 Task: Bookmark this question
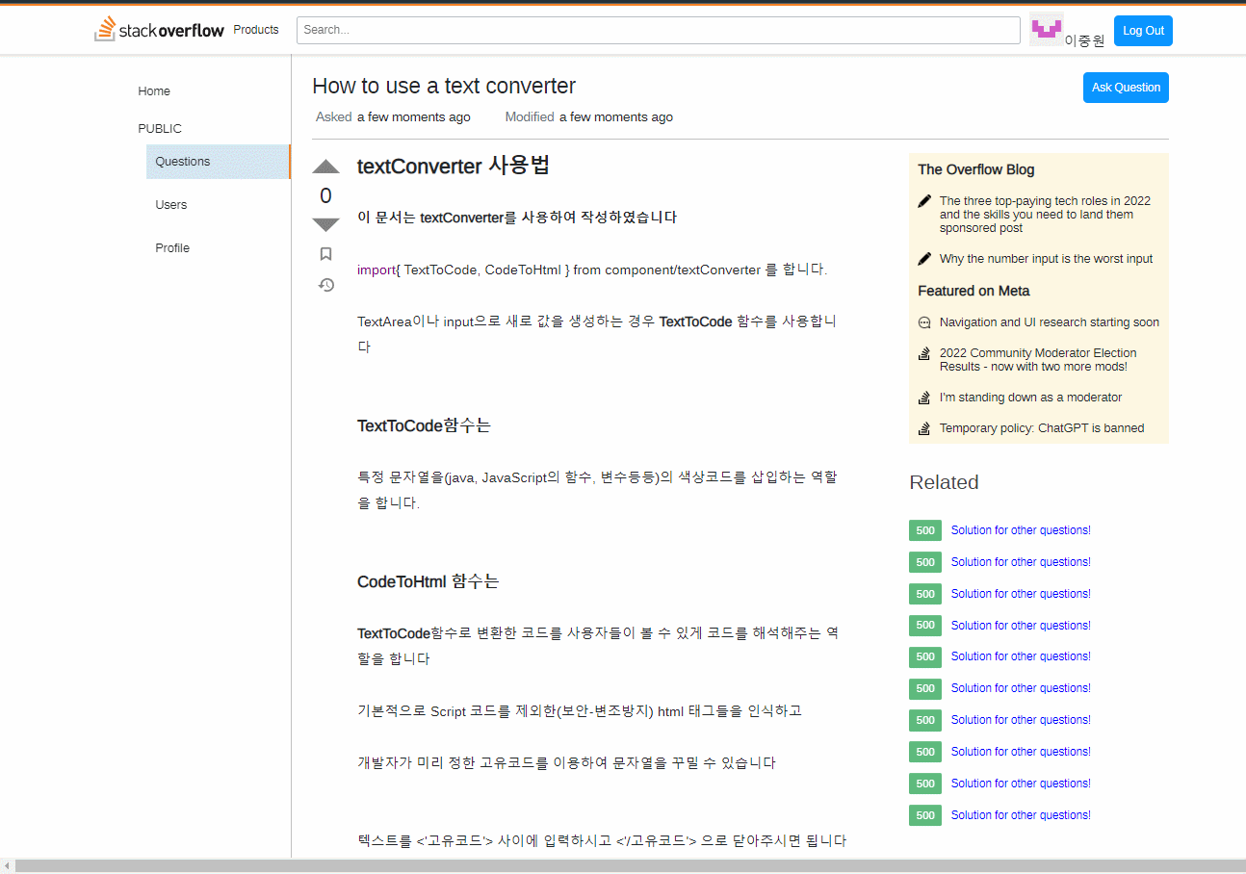click(325, 254)
